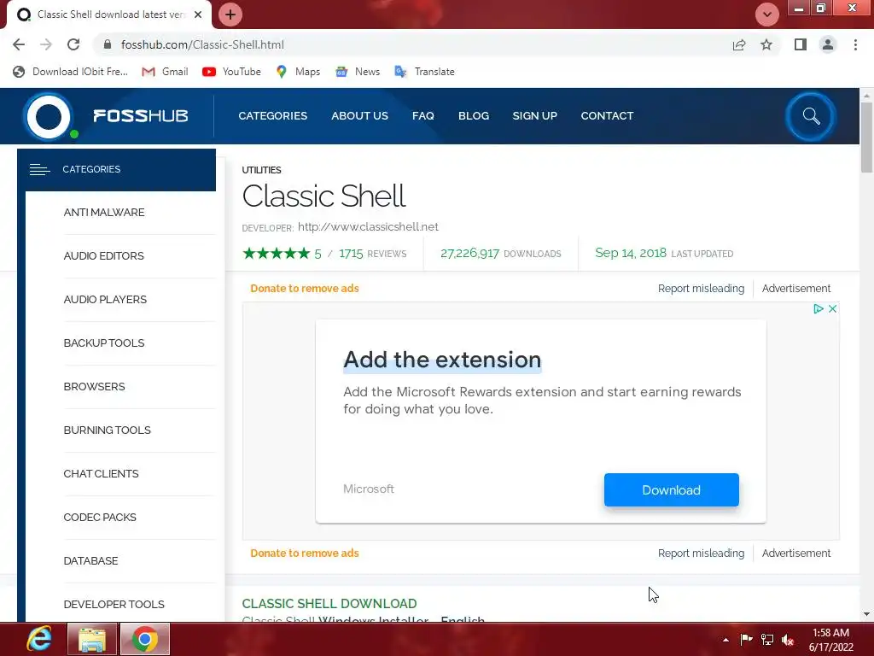Open the classicshell.net developer link
Screen dimensions: 874x656
pyautogui.click(x=368, y=226)
